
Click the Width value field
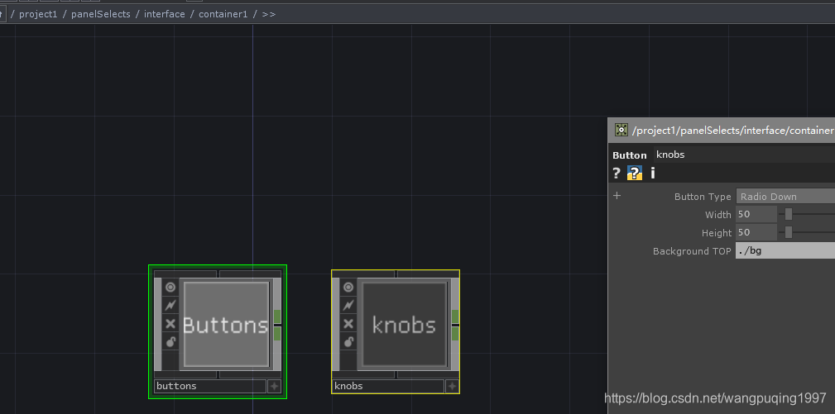[756, 215]
